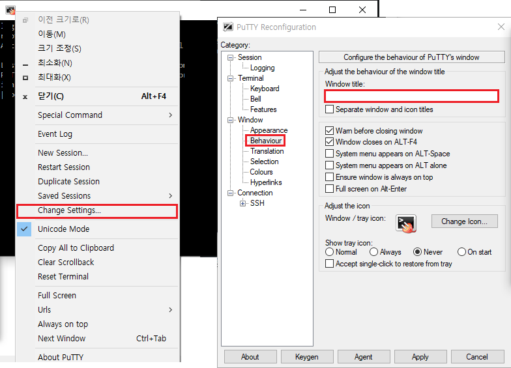This screenshot has width=511, height=368.
Task: Collapse the Terminal tree node
Action: [x=231, y=78]
